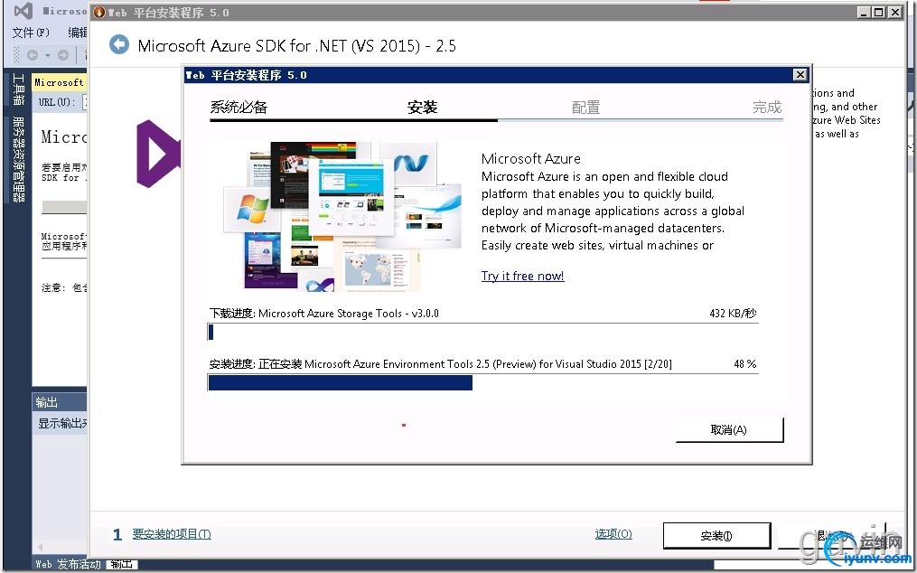Navigate forward in the Visual Studio toolbar

point(63,55)
